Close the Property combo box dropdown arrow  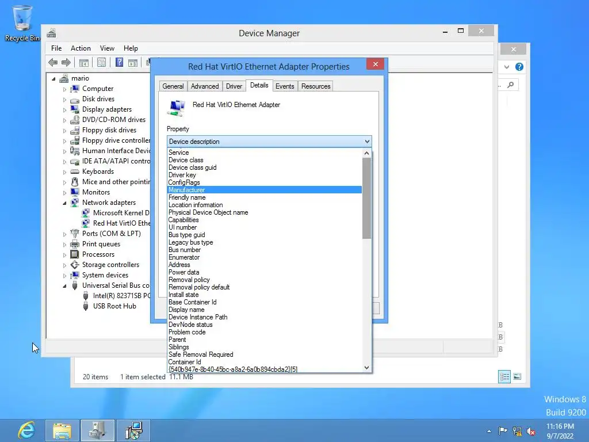pos(367,142)
